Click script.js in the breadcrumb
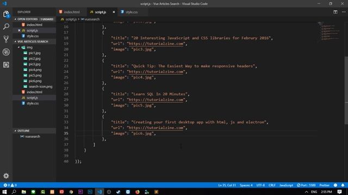348x195 pixels. 71,19
